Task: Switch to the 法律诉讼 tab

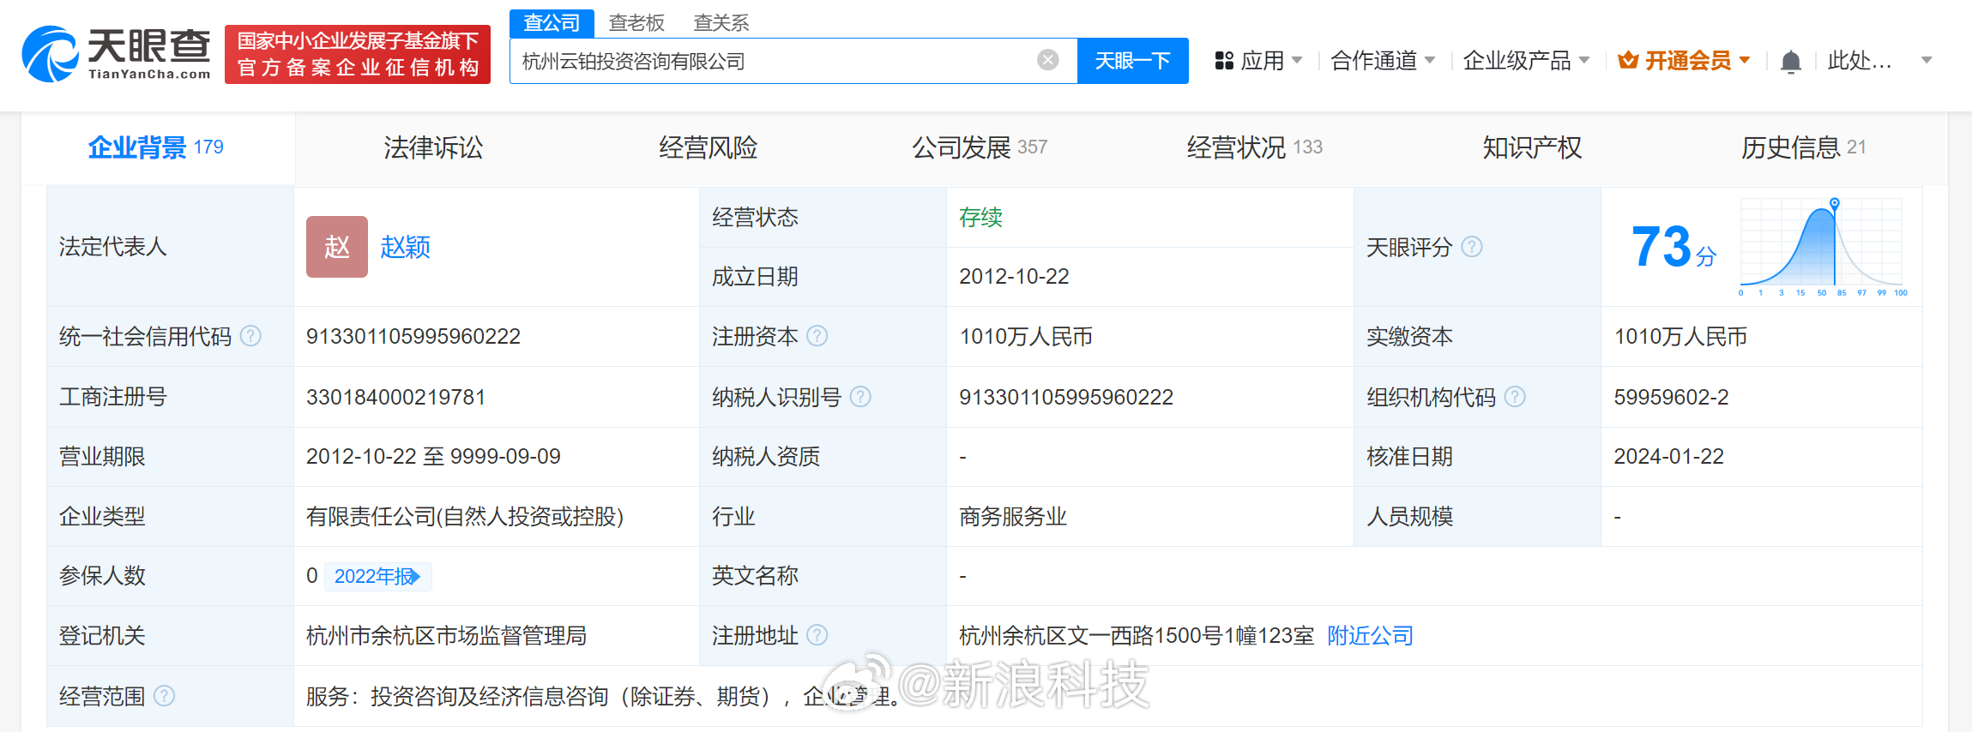Action: 433,148
